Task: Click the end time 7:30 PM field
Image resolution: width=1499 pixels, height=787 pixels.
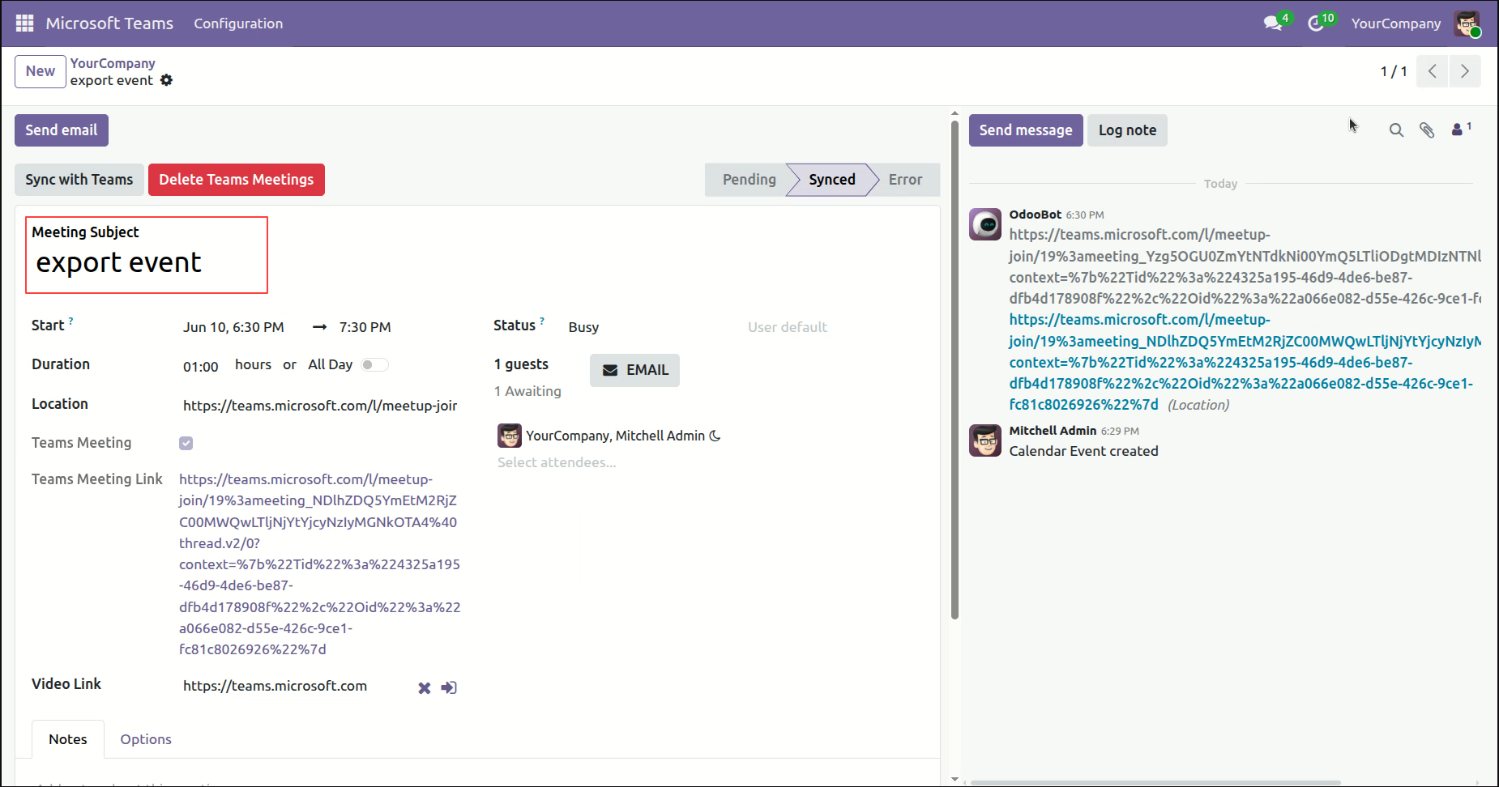Action: [365, 327]
